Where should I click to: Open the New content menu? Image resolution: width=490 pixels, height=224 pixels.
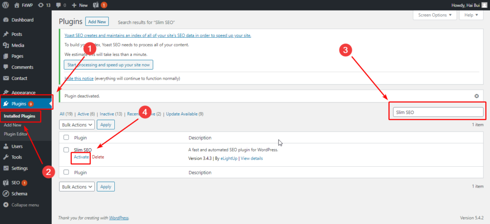coord(80,5)
